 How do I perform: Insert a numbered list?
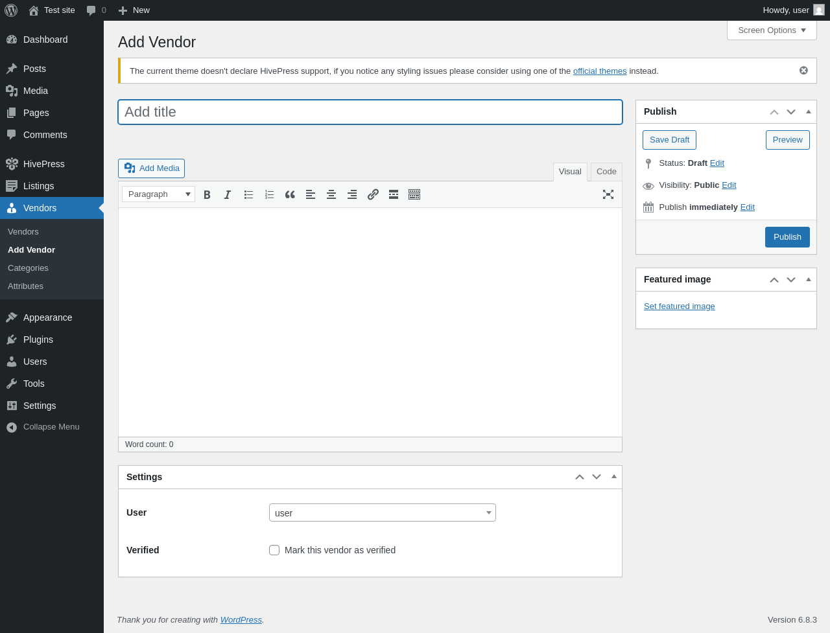[x=269, y=194]
